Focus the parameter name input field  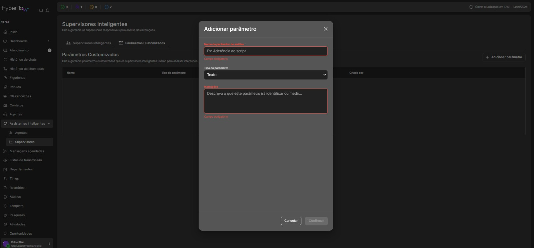click(266, 51)
